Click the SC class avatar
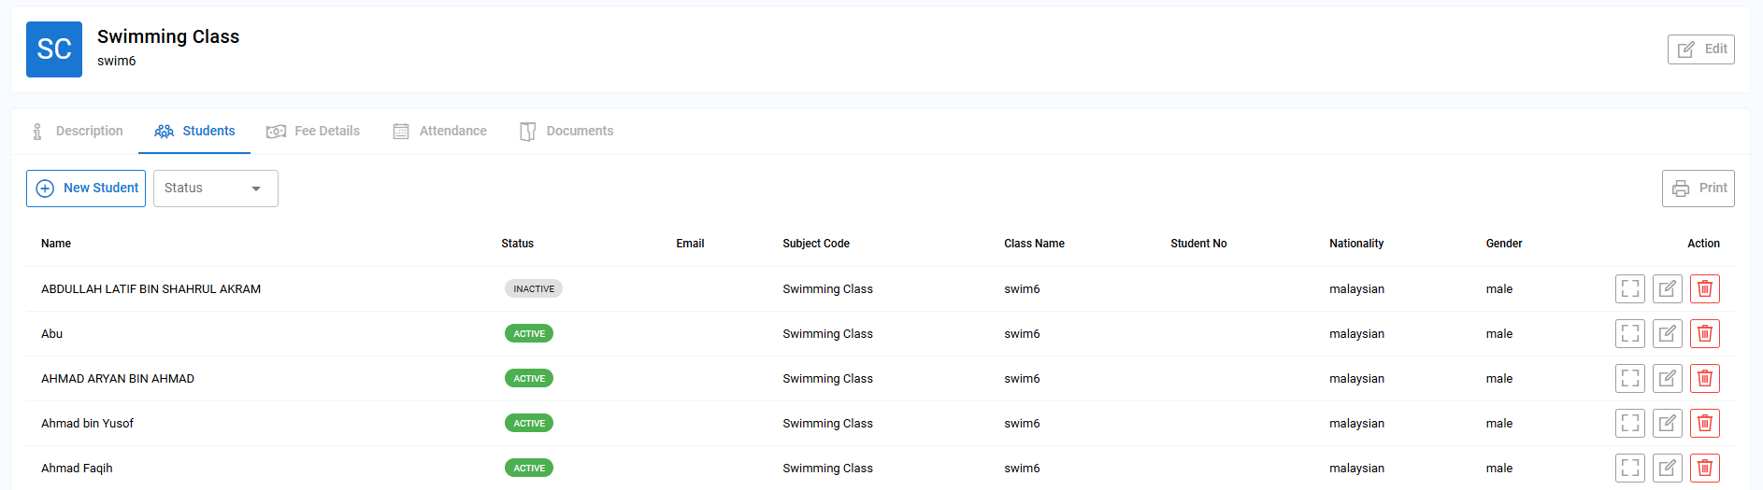 click(54, 49)
